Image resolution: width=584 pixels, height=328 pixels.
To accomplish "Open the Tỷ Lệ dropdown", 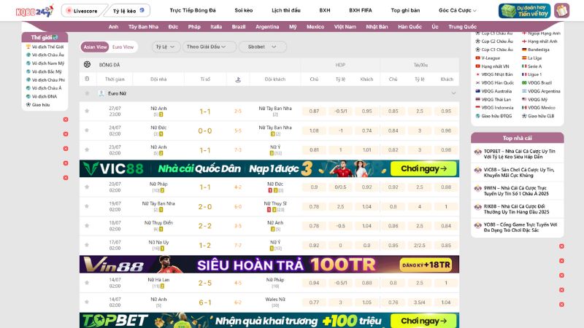I will point(167,47).
